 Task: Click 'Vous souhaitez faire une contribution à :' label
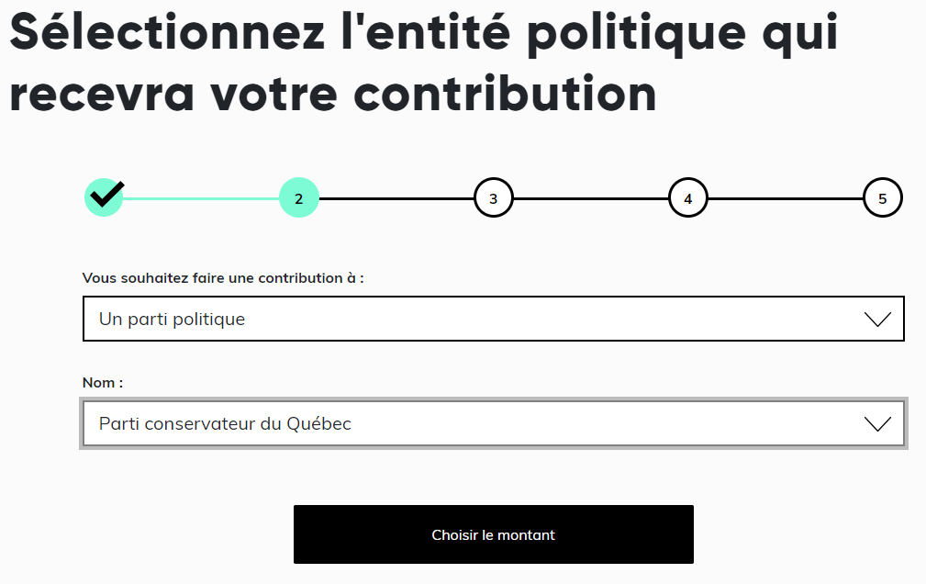[x=223, y=278]
